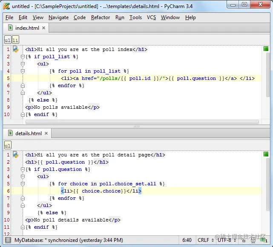Open the Help menu
This screenshot has height=247, width=273.
(190, 17)
